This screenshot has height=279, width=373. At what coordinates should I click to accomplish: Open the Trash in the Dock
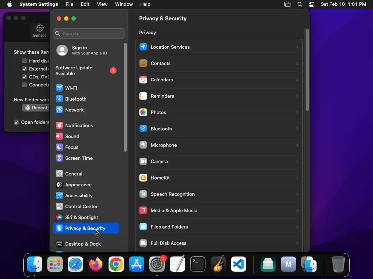[338, 264]
